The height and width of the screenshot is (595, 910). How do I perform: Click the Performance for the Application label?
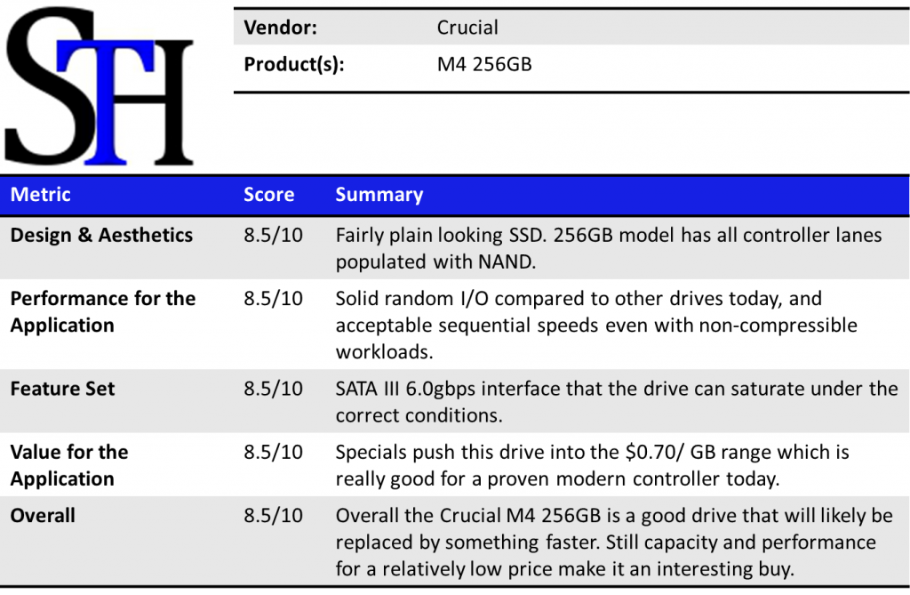click(102, 311)
